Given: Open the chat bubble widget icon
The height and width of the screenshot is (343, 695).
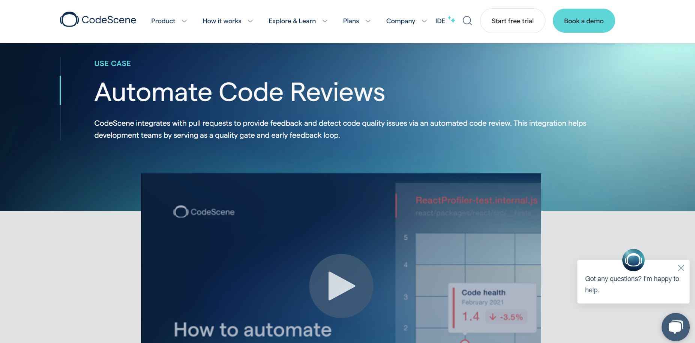Looking at the screenshot, I should tap(675, 327).
